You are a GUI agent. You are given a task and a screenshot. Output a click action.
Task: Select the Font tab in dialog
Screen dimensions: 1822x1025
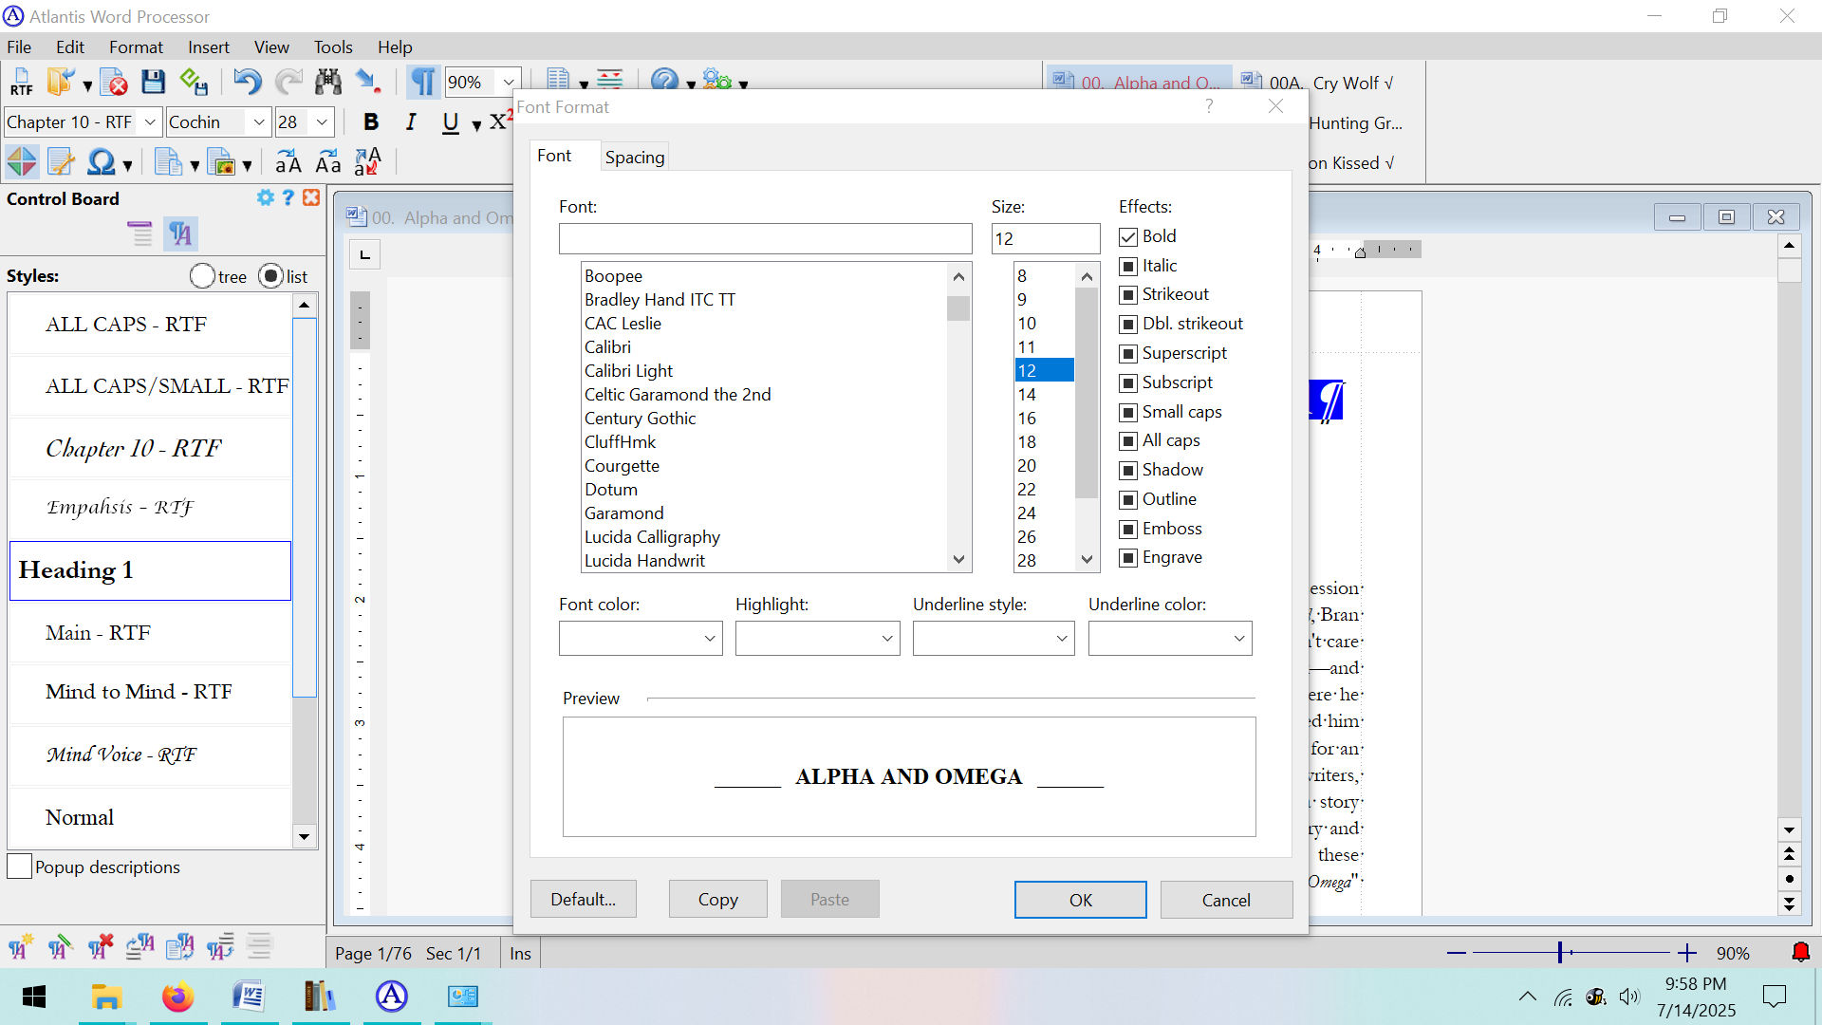[554, 156]
